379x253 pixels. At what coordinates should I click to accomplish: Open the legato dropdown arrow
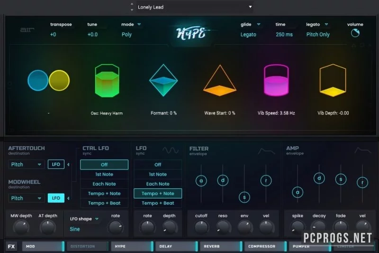click(x=326, y=24)
